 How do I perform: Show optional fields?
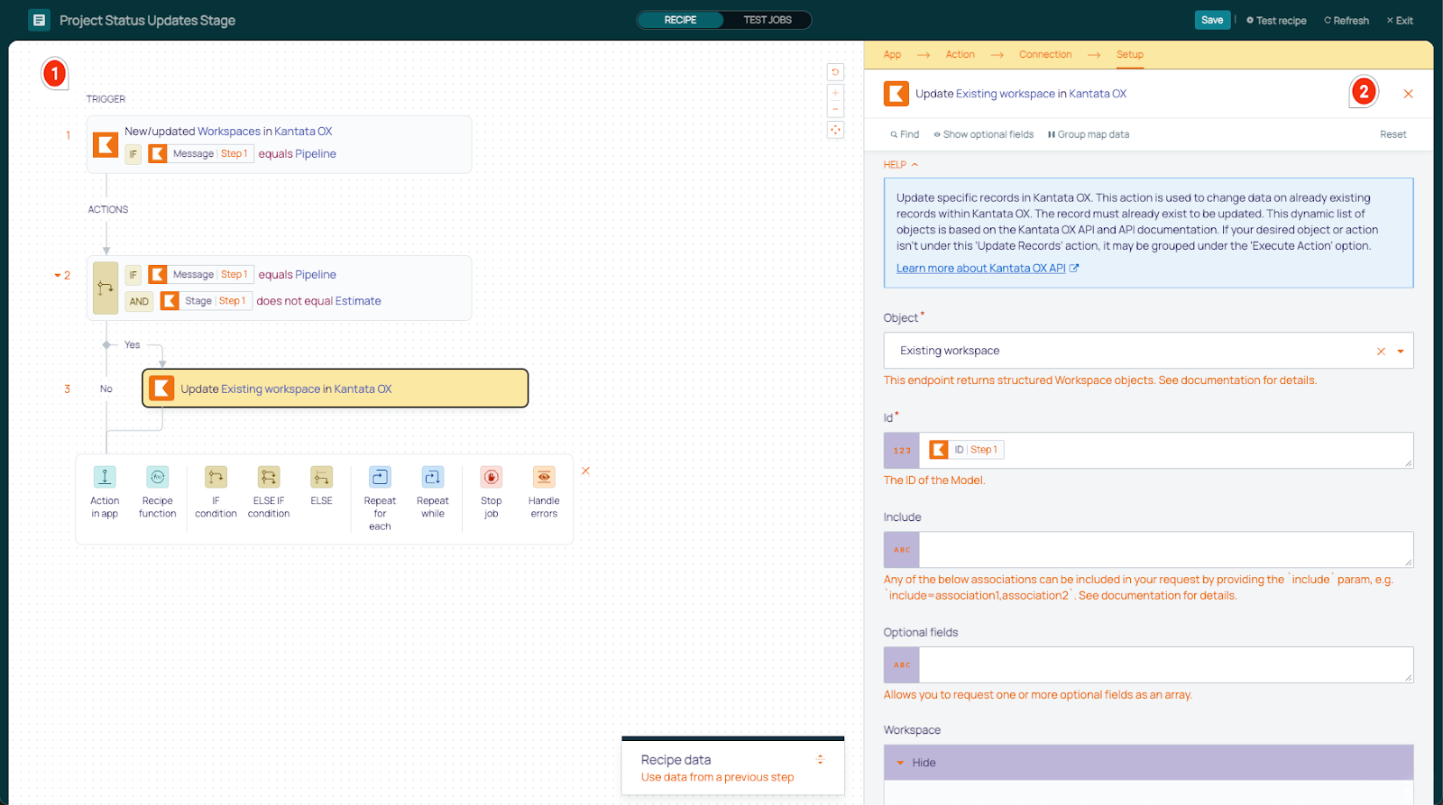pos(983,134)
